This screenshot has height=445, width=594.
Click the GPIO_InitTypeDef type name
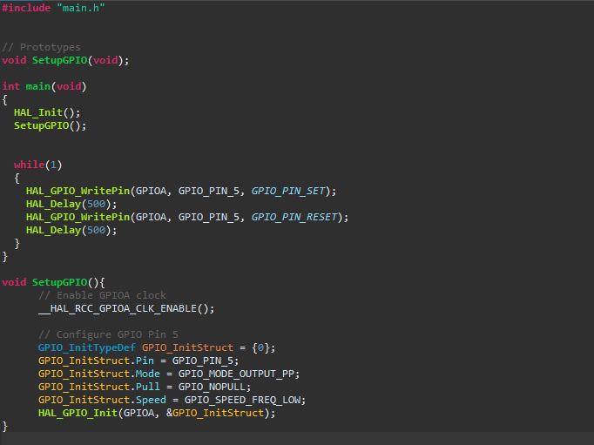tap(87, 347)
